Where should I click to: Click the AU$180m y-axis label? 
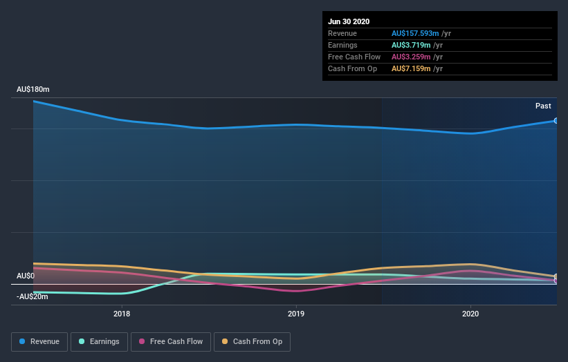pos(33,89)
